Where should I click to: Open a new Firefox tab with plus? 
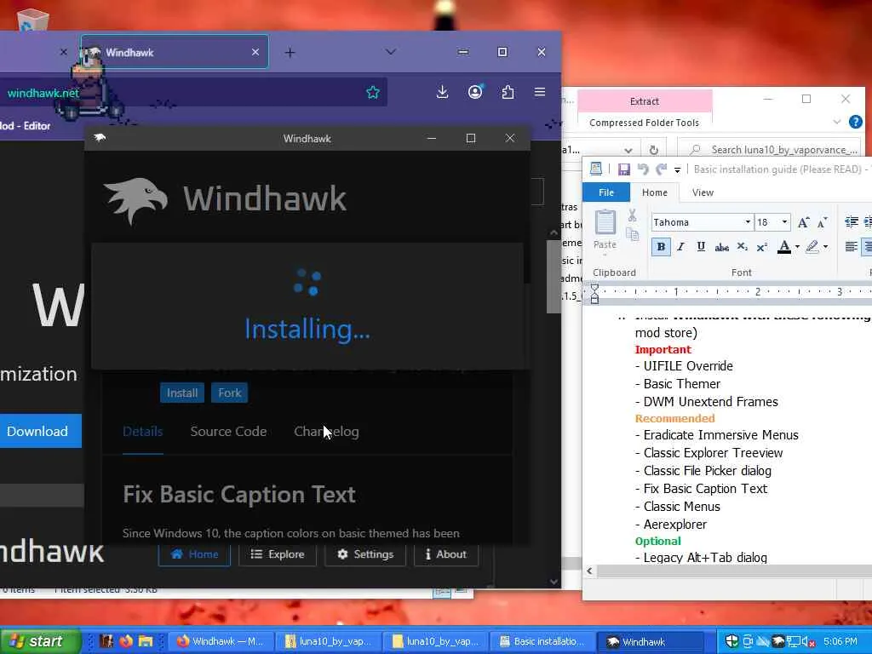[x=290, y=52]
